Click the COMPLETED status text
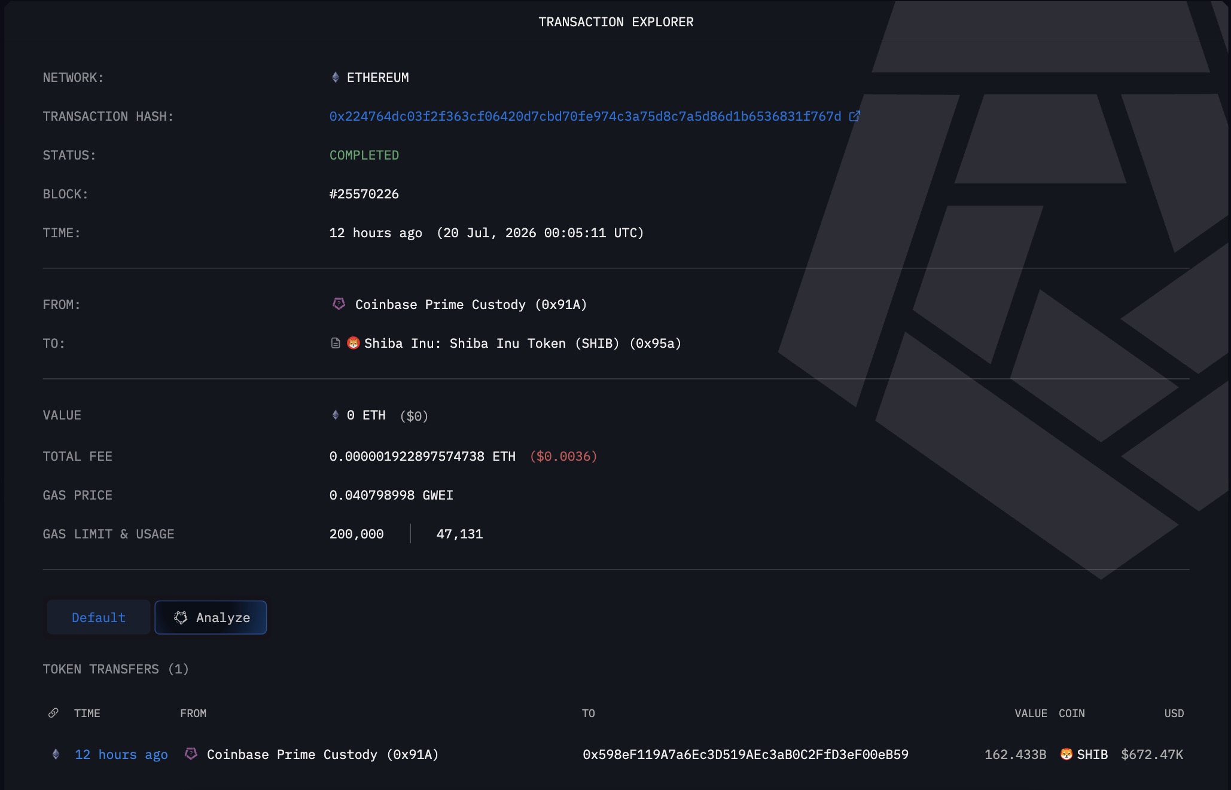 pos(364,155)
